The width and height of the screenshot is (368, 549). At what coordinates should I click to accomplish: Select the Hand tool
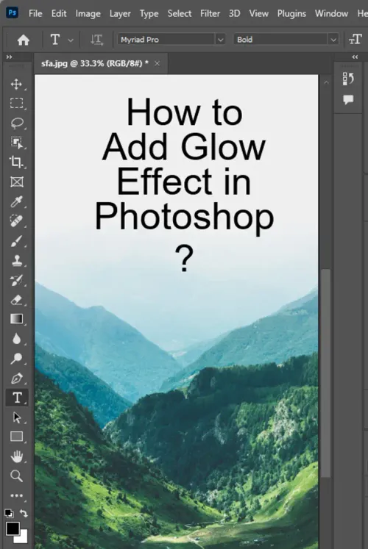[16, 456]
